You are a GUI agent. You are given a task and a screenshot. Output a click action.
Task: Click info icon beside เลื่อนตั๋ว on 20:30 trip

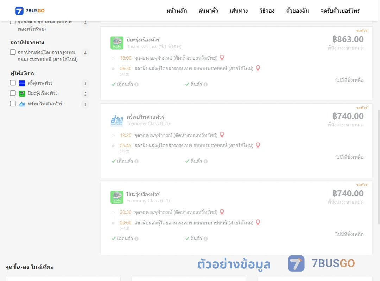tap(137, 238)
